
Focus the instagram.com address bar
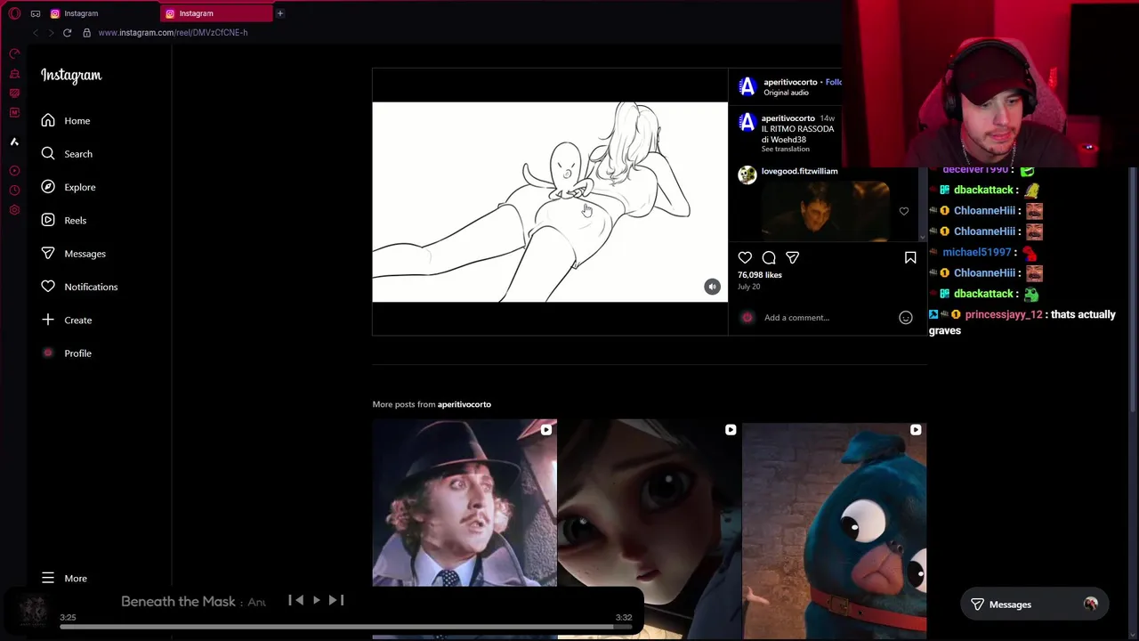[173, 33]
